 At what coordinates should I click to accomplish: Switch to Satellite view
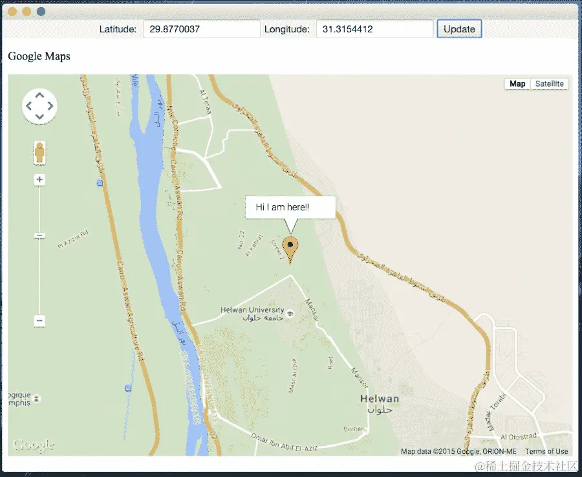549,84
